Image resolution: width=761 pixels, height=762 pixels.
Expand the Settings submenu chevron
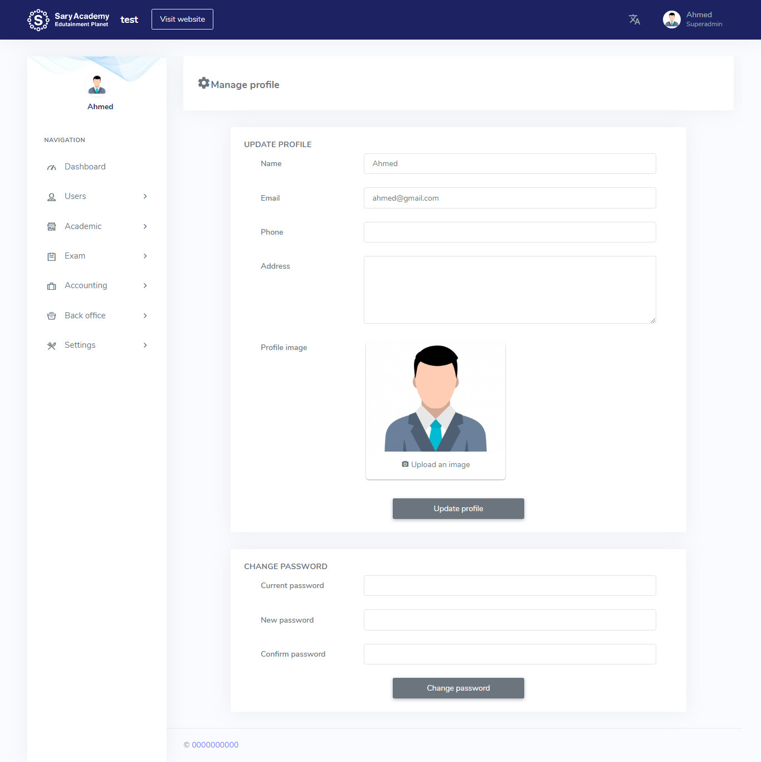point(145,345)
